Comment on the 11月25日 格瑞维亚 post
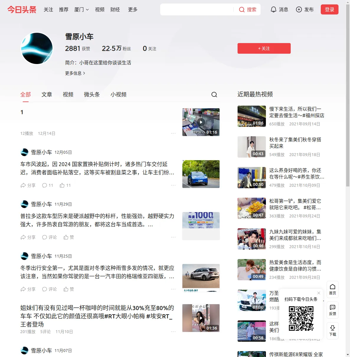Viewport: 350px width, 357px height. pyautogui.click(x=49, y=289)
